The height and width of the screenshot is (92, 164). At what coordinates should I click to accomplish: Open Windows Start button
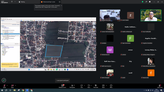point(2,90)
